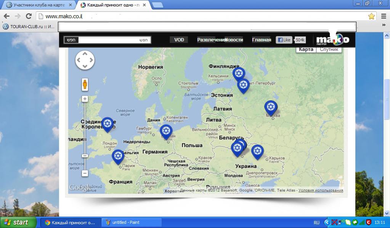Click the Star of David marker near Berlin
This screenshot has height=228, width=390.
166,131
